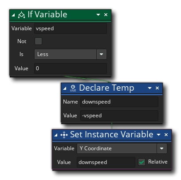Click the Set Instance Variable dots icon

[x=64, y=135]
